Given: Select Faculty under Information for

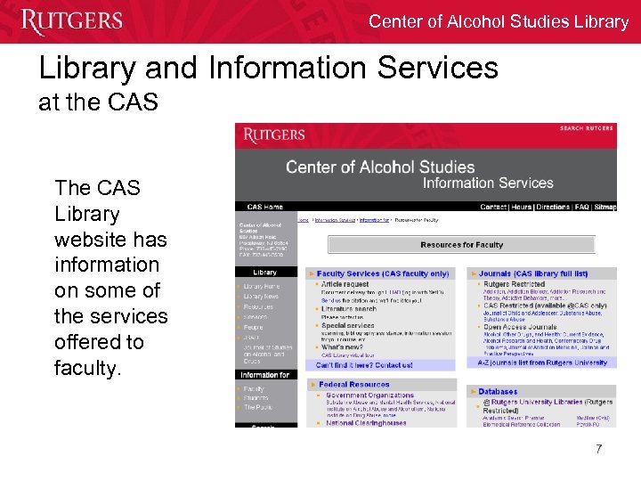Looking at the screenshot, I should (254, 388).
